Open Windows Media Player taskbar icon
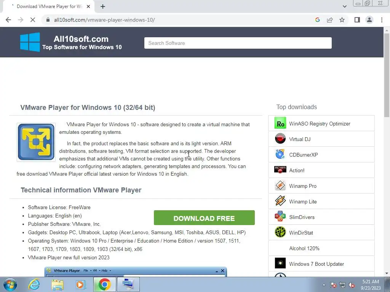Image resolution: width=390 pixels, height=292 pixels. click(x=80, y=284)
